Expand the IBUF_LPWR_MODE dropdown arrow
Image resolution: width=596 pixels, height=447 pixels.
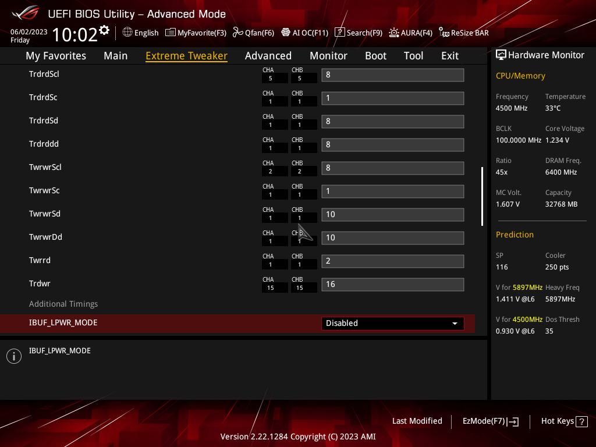click(455, 324)
